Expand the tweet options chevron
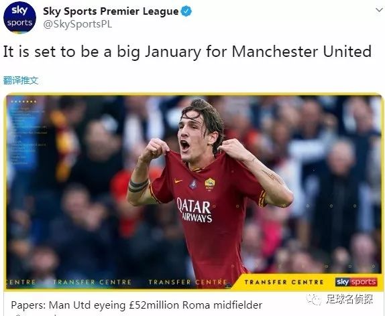 [380, 10]
